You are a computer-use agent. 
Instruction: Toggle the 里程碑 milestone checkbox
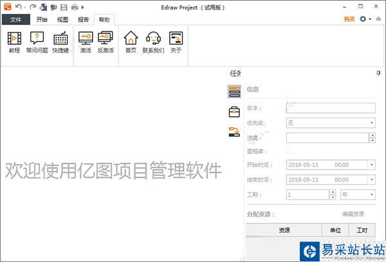(x=289, y=151)
